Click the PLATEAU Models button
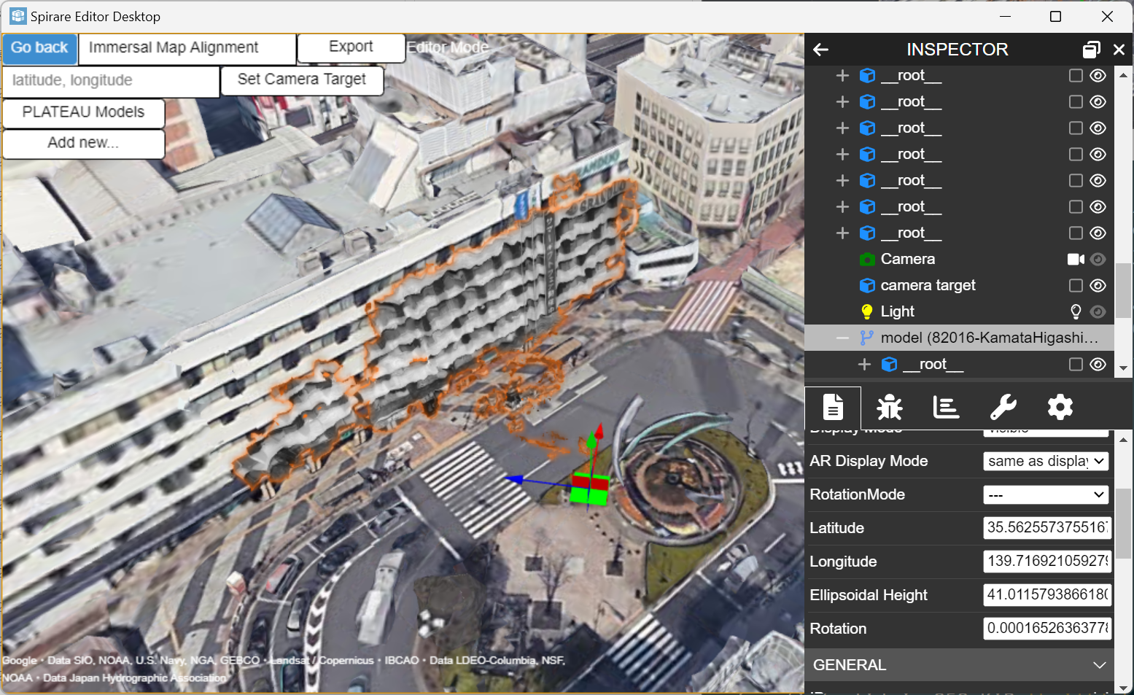 (x=83, y=112)
